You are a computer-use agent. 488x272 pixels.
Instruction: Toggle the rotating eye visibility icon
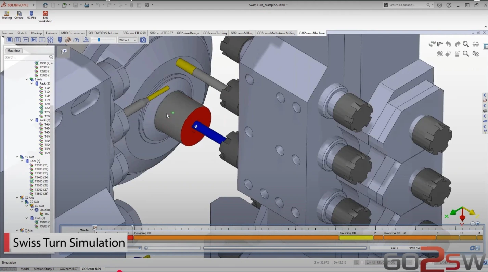coord(476,54)
